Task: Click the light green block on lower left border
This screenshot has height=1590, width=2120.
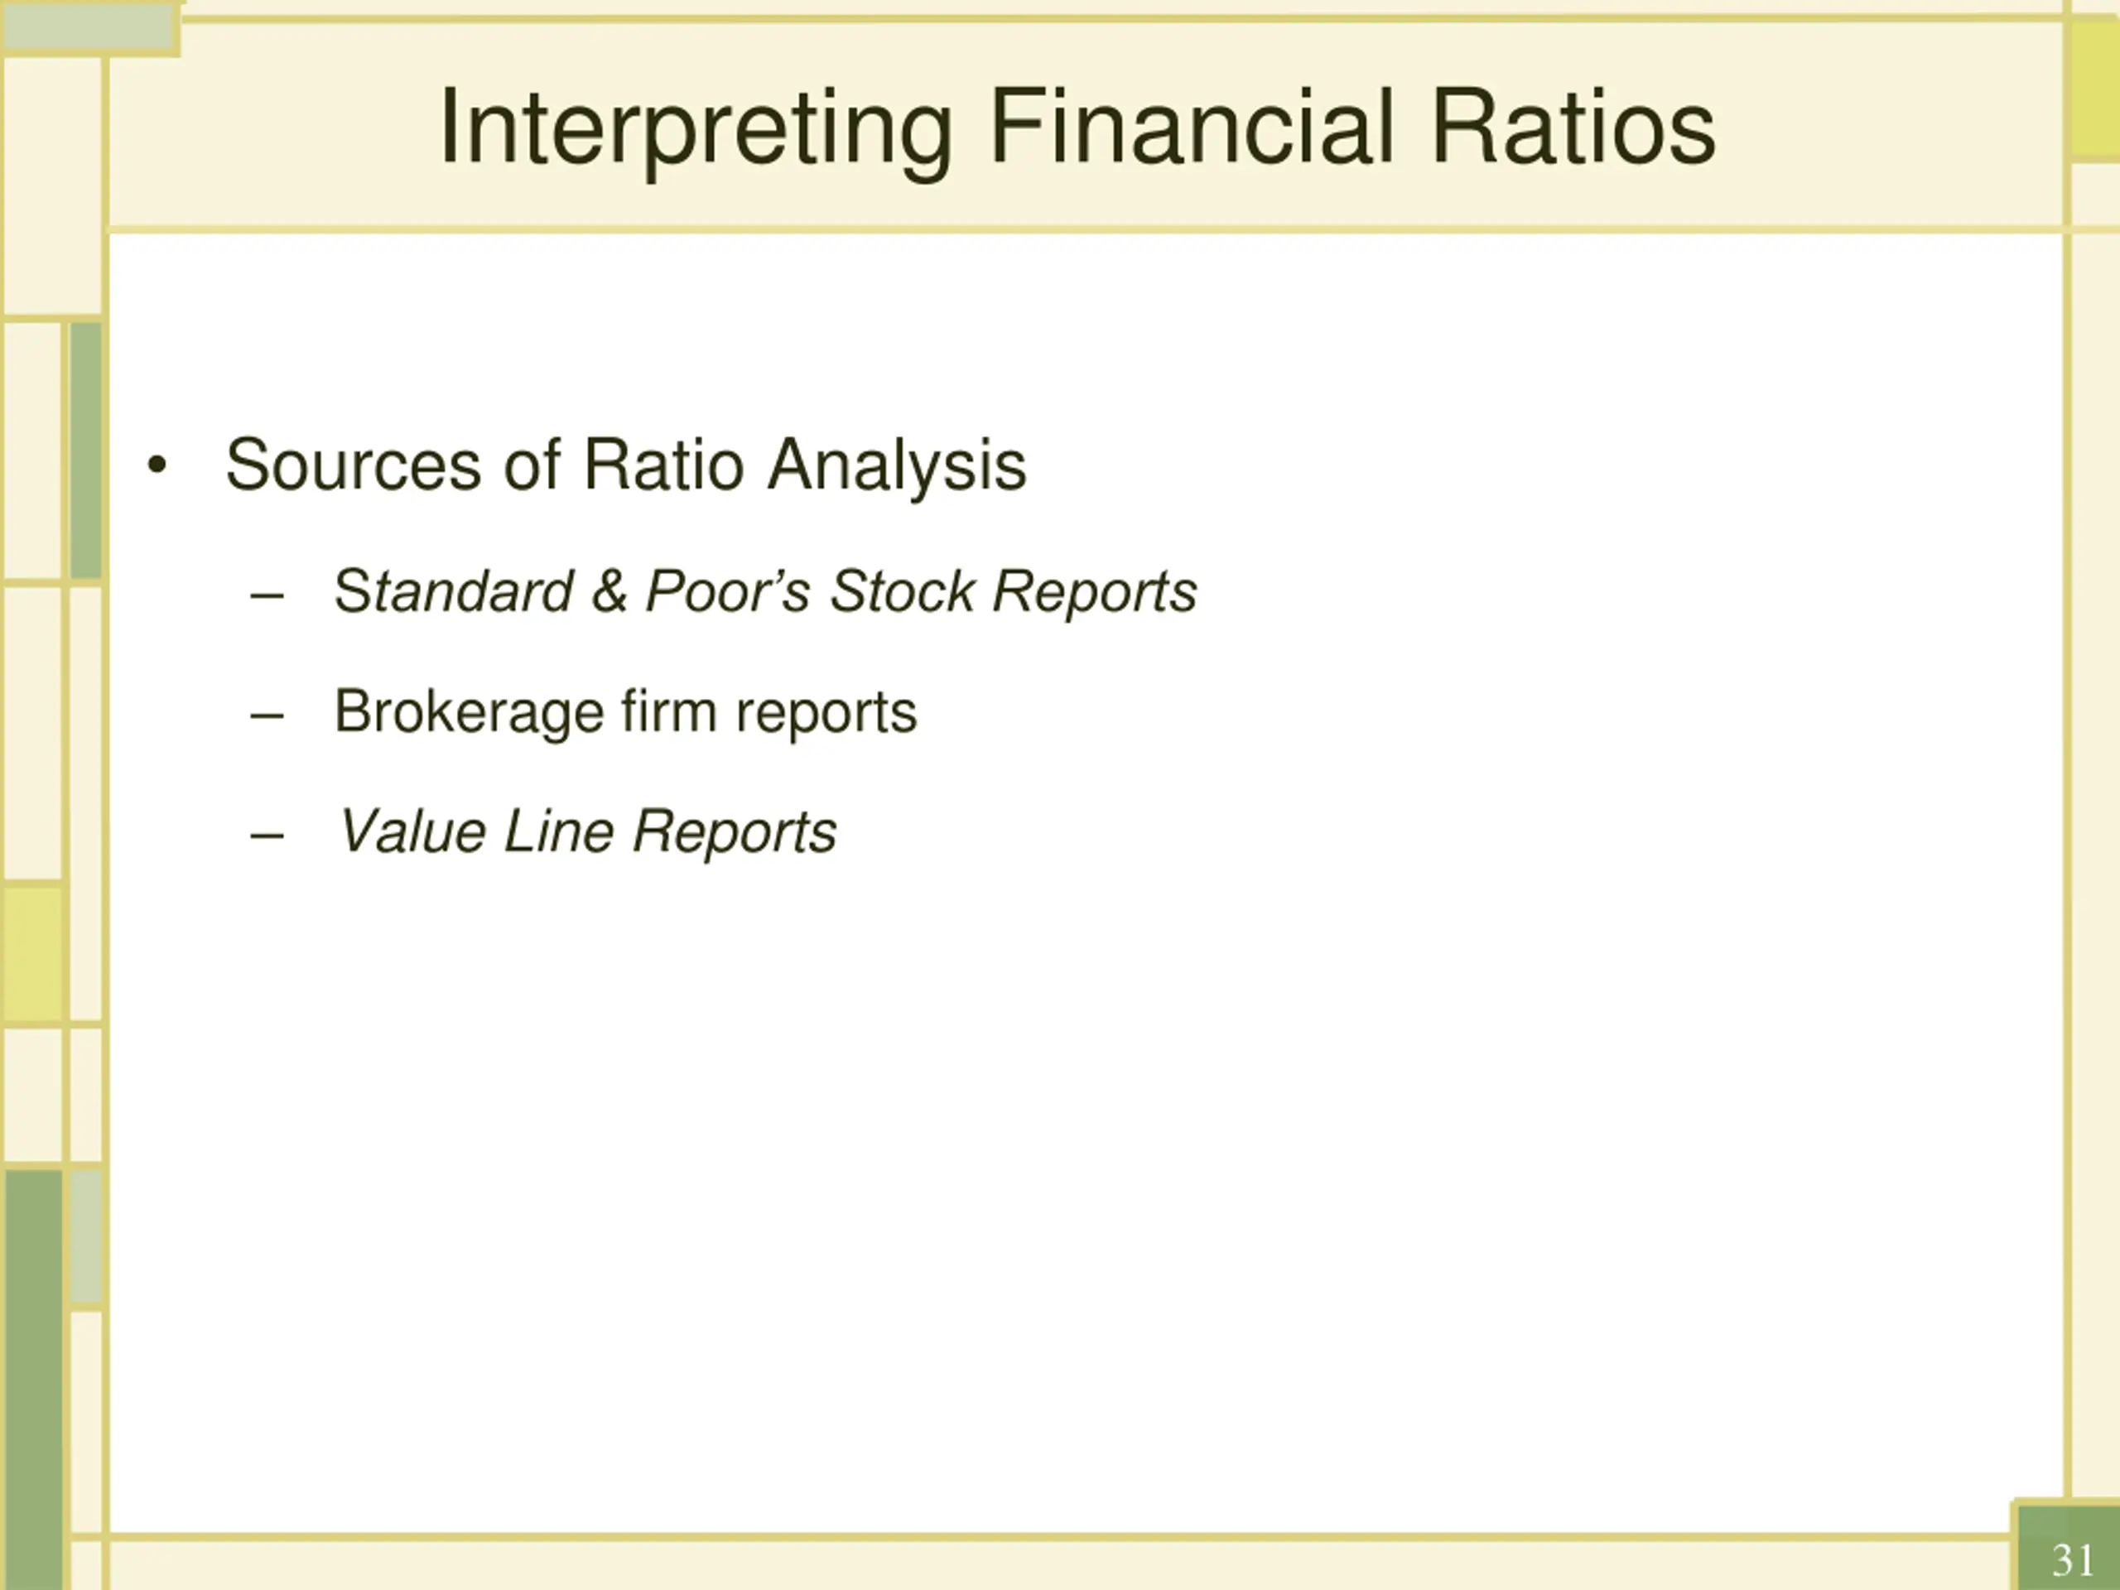Action: 86,1236
